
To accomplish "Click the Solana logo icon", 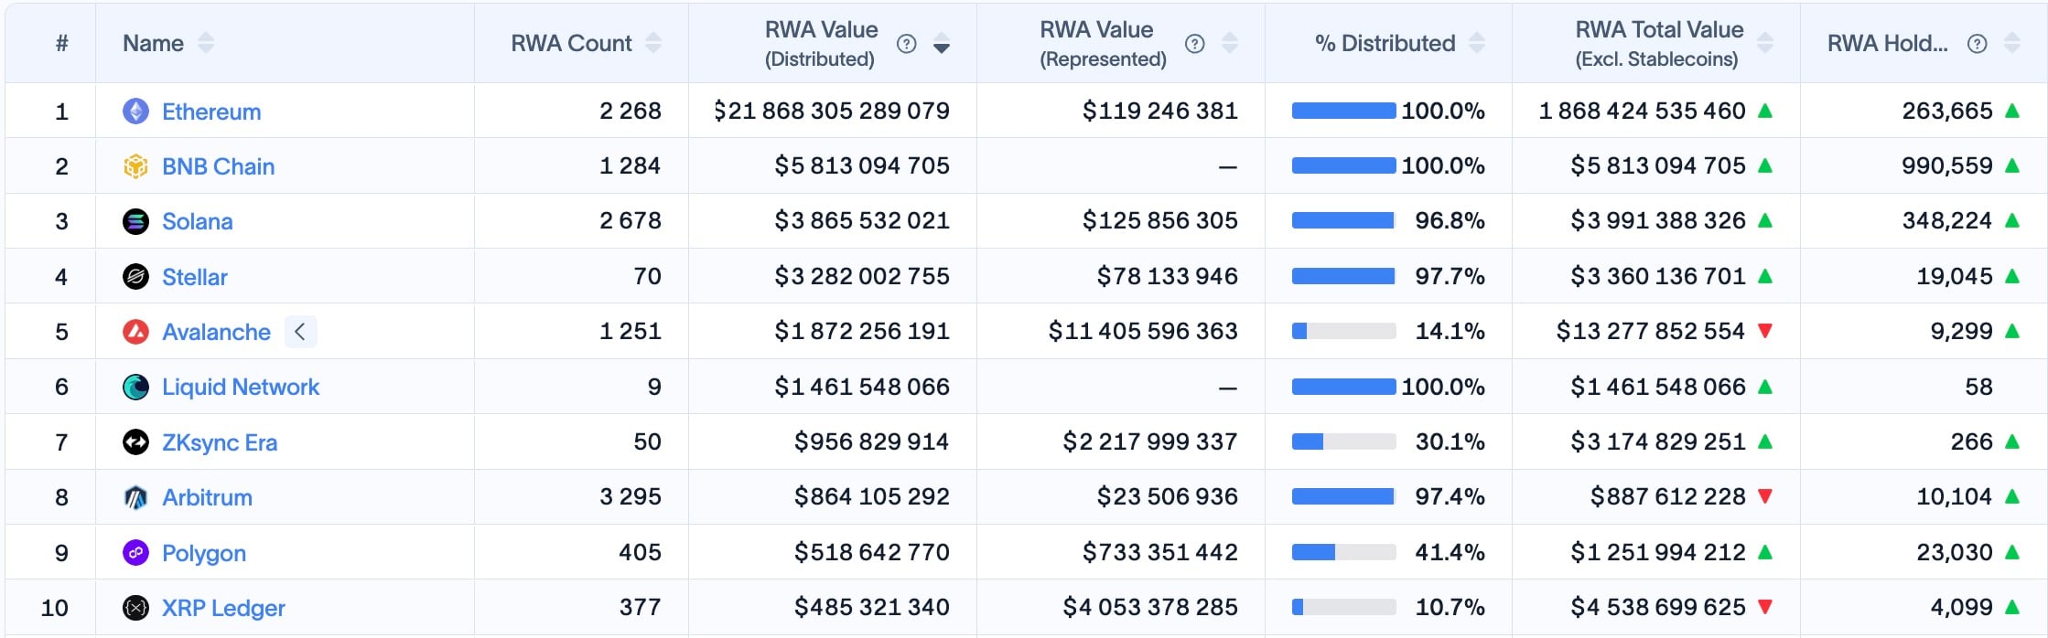I will tap(135, 221).
